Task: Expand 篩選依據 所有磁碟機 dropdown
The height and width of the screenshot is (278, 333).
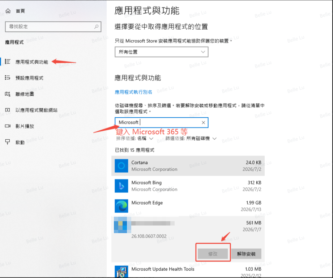Action: tap(191, 139)
